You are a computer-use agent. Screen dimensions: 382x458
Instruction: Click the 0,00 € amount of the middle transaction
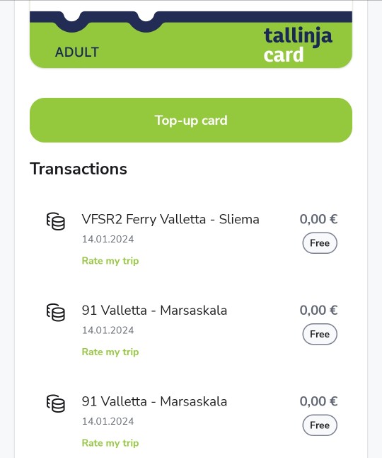318,311
